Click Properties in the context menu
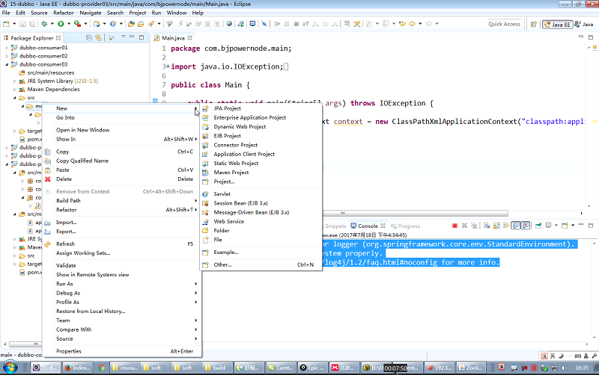Viewport: 599px width, 375px height. coord(69,351)
